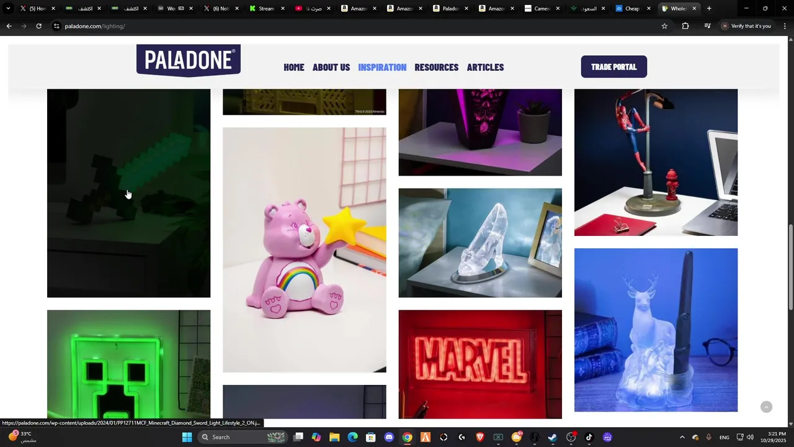This screenshot has width=794, height=447.
Task: Open the Xbox Game Bar taskbar icon
Action: [x=498, y=437]
